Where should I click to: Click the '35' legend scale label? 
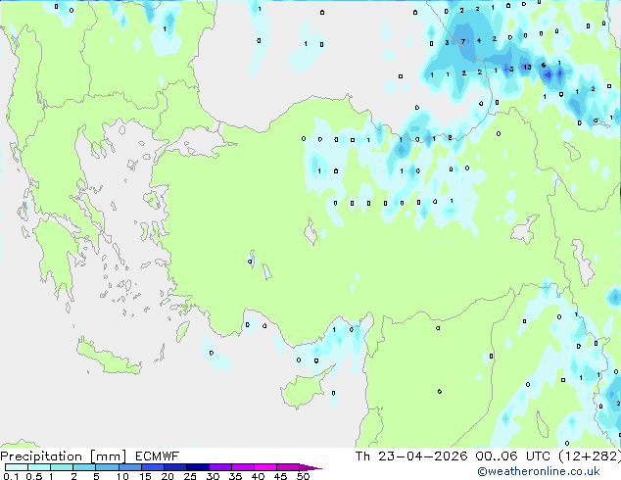pyautogui.click(x=236, y=476)
